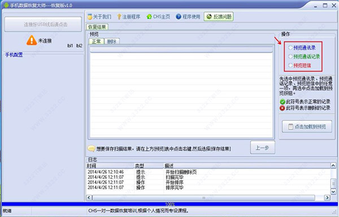Select the 预览短信 radio button
The image size is (339, 217).
point(290,66)
